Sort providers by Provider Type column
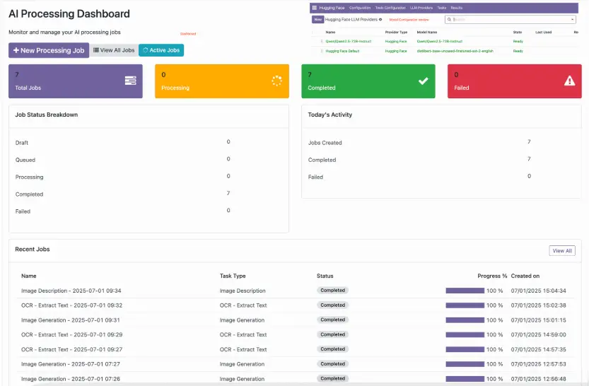589x386 pixels. pyautogui.click(x=396, y=33)
